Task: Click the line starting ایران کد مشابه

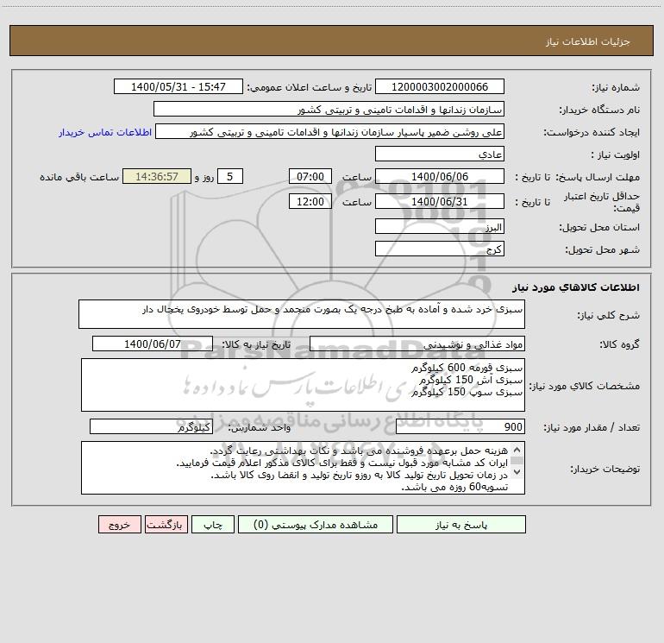Action: point(341,463)
